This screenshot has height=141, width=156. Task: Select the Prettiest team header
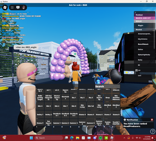pos(144,15)
